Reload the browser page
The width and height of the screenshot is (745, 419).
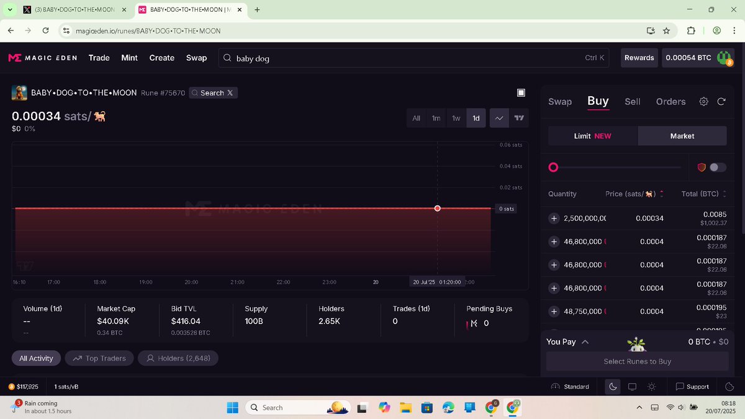45,30
